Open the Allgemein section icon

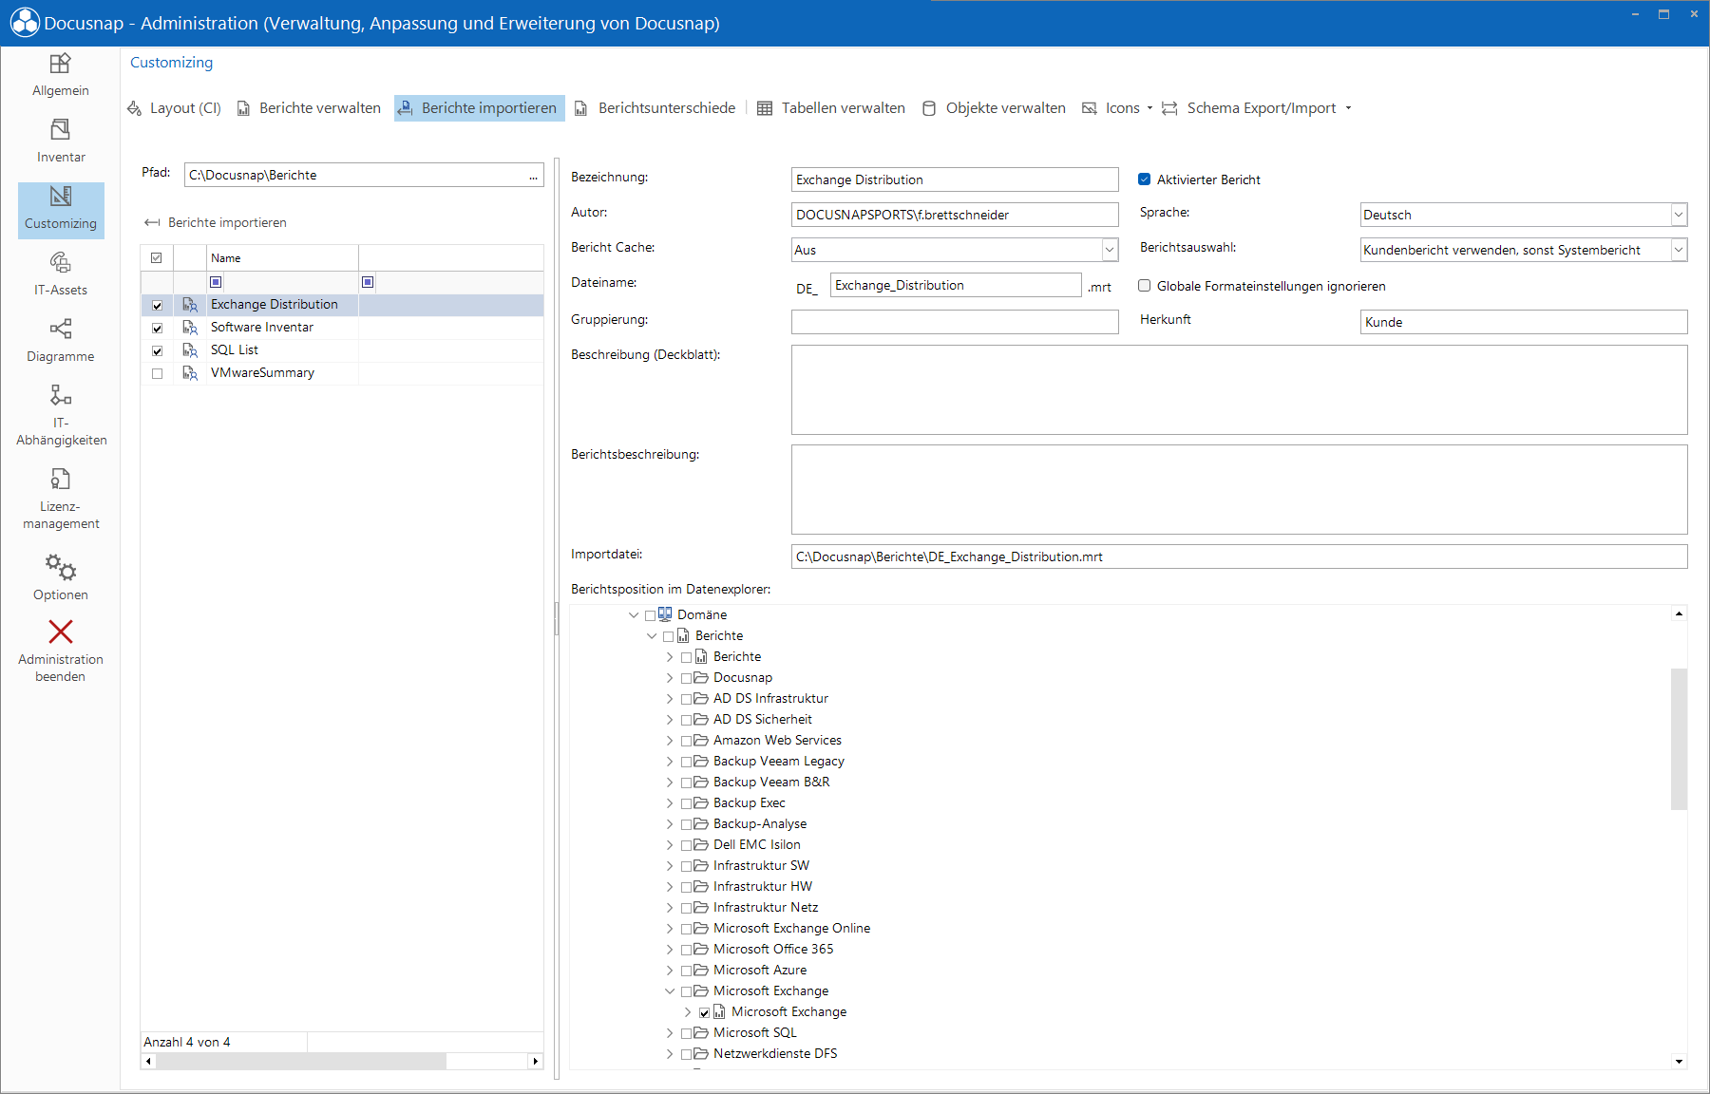pos(60,64)
